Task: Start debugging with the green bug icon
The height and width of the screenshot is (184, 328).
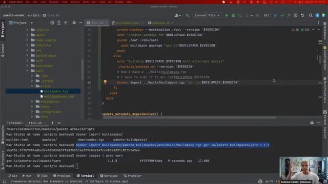Action: point(233,15)
